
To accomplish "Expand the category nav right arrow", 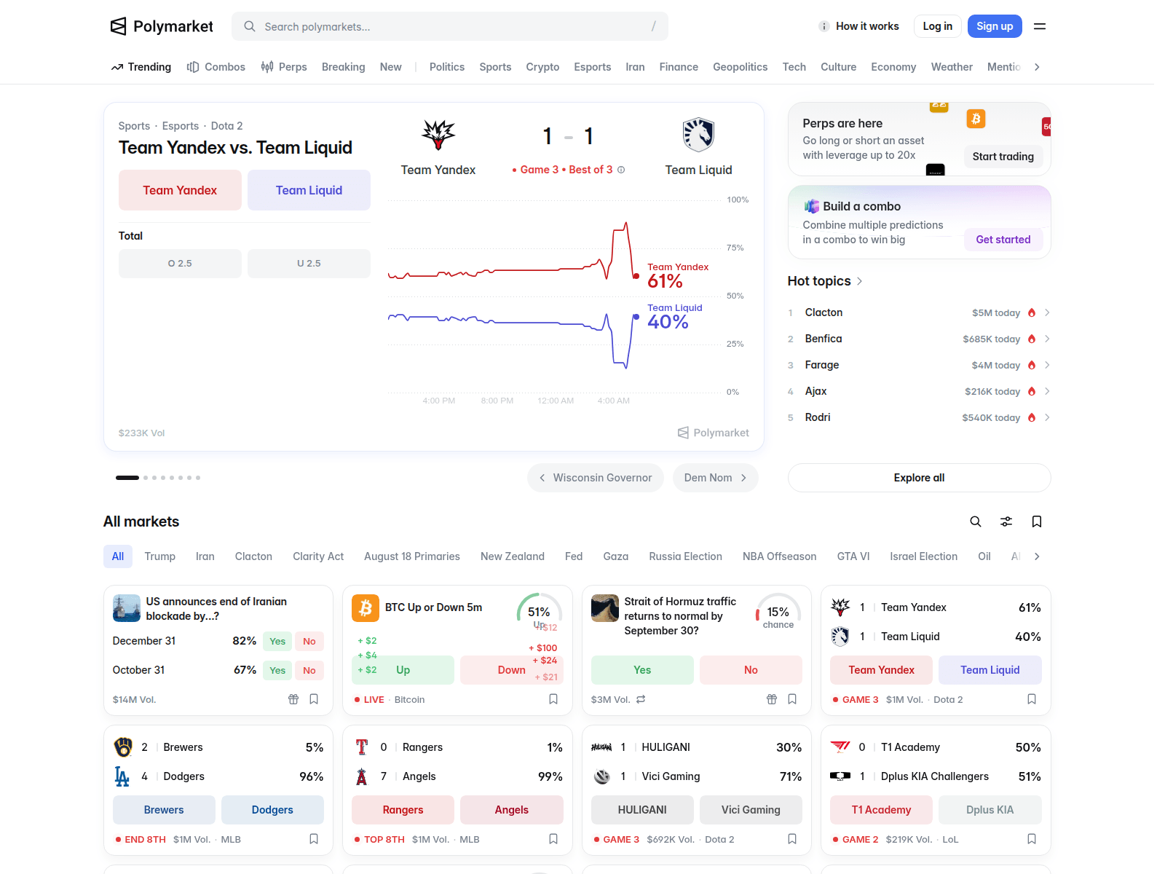I will [1037, 67].
